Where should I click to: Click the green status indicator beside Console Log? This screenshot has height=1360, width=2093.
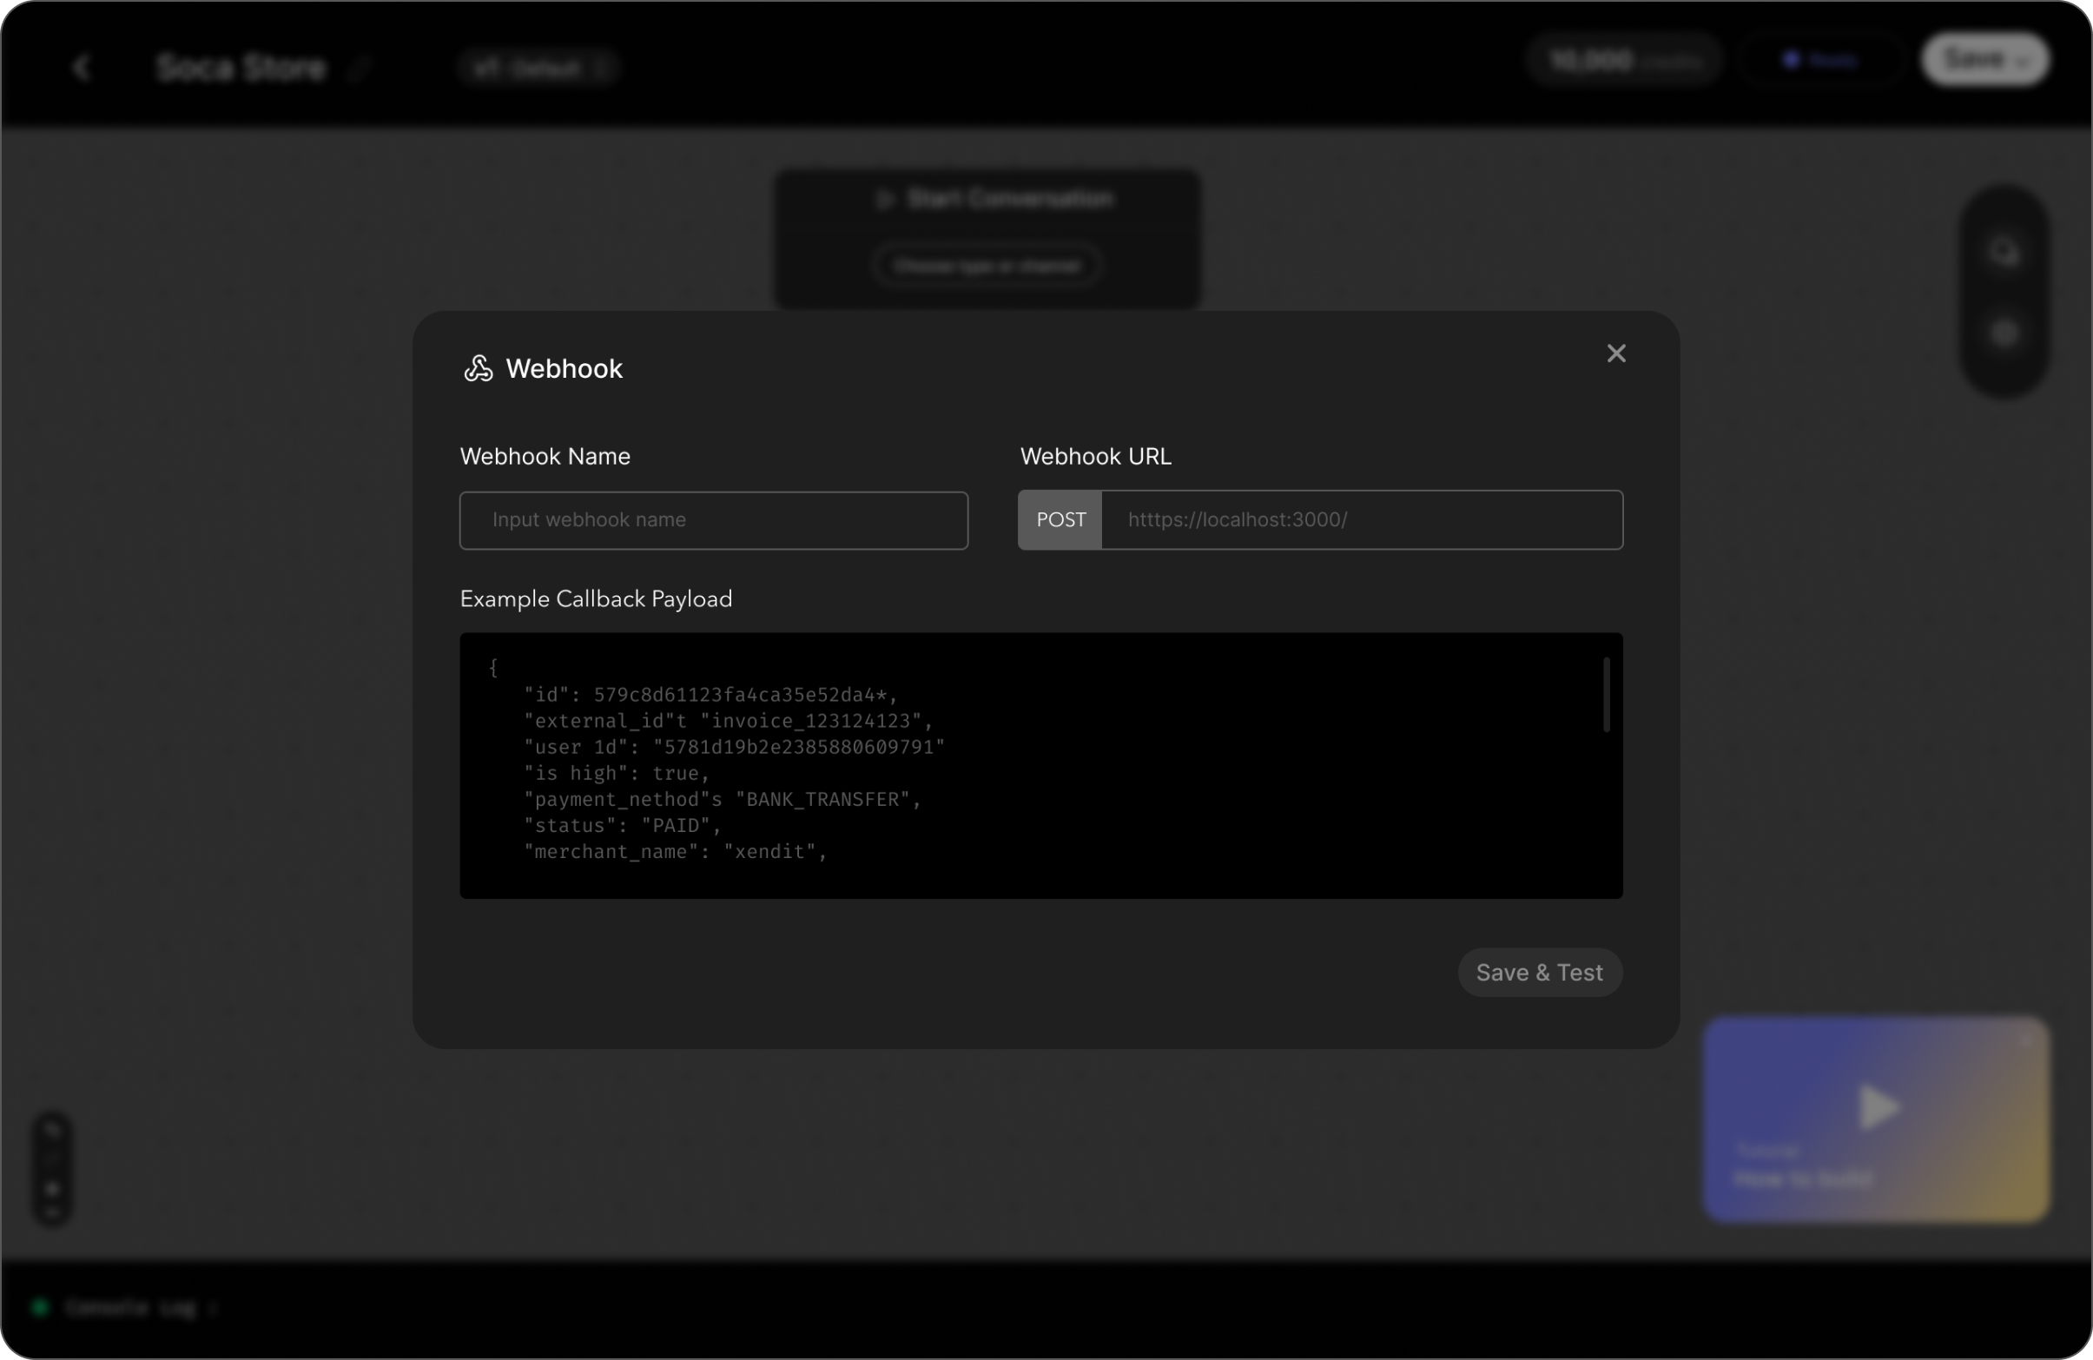[41, 1308]
